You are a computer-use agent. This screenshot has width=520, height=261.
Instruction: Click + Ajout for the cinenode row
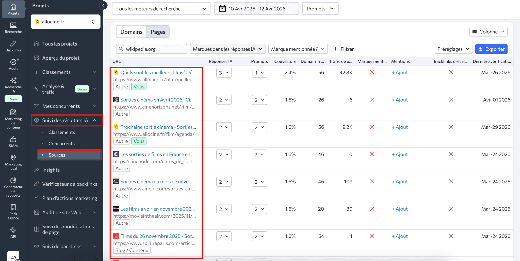(400, 154)
